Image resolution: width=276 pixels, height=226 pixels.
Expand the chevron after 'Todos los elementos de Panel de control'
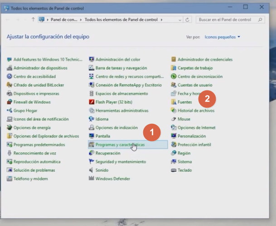(x=161, y=20)
